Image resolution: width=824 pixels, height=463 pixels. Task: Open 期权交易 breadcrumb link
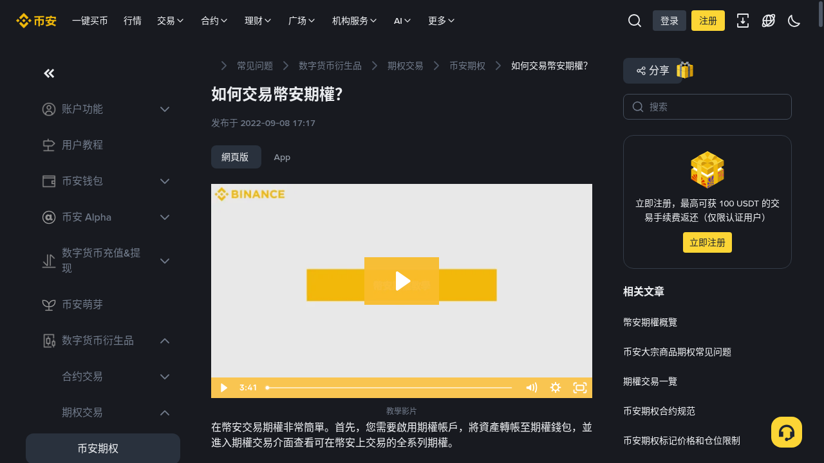click(406, 66)
